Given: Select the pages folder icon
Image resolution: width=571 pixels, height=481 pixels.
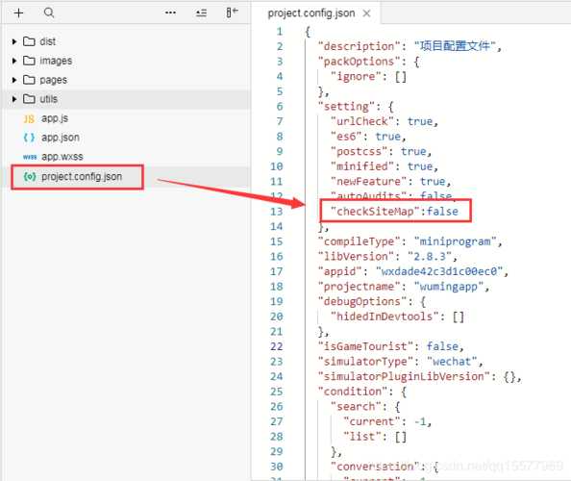Looking at the screenshot, I should click(29, 80).
